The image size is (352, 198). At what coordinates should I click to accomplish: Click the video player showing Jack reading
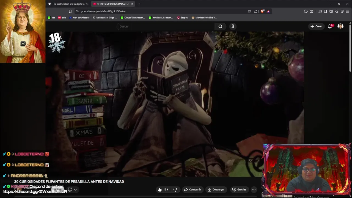point(175,104)
